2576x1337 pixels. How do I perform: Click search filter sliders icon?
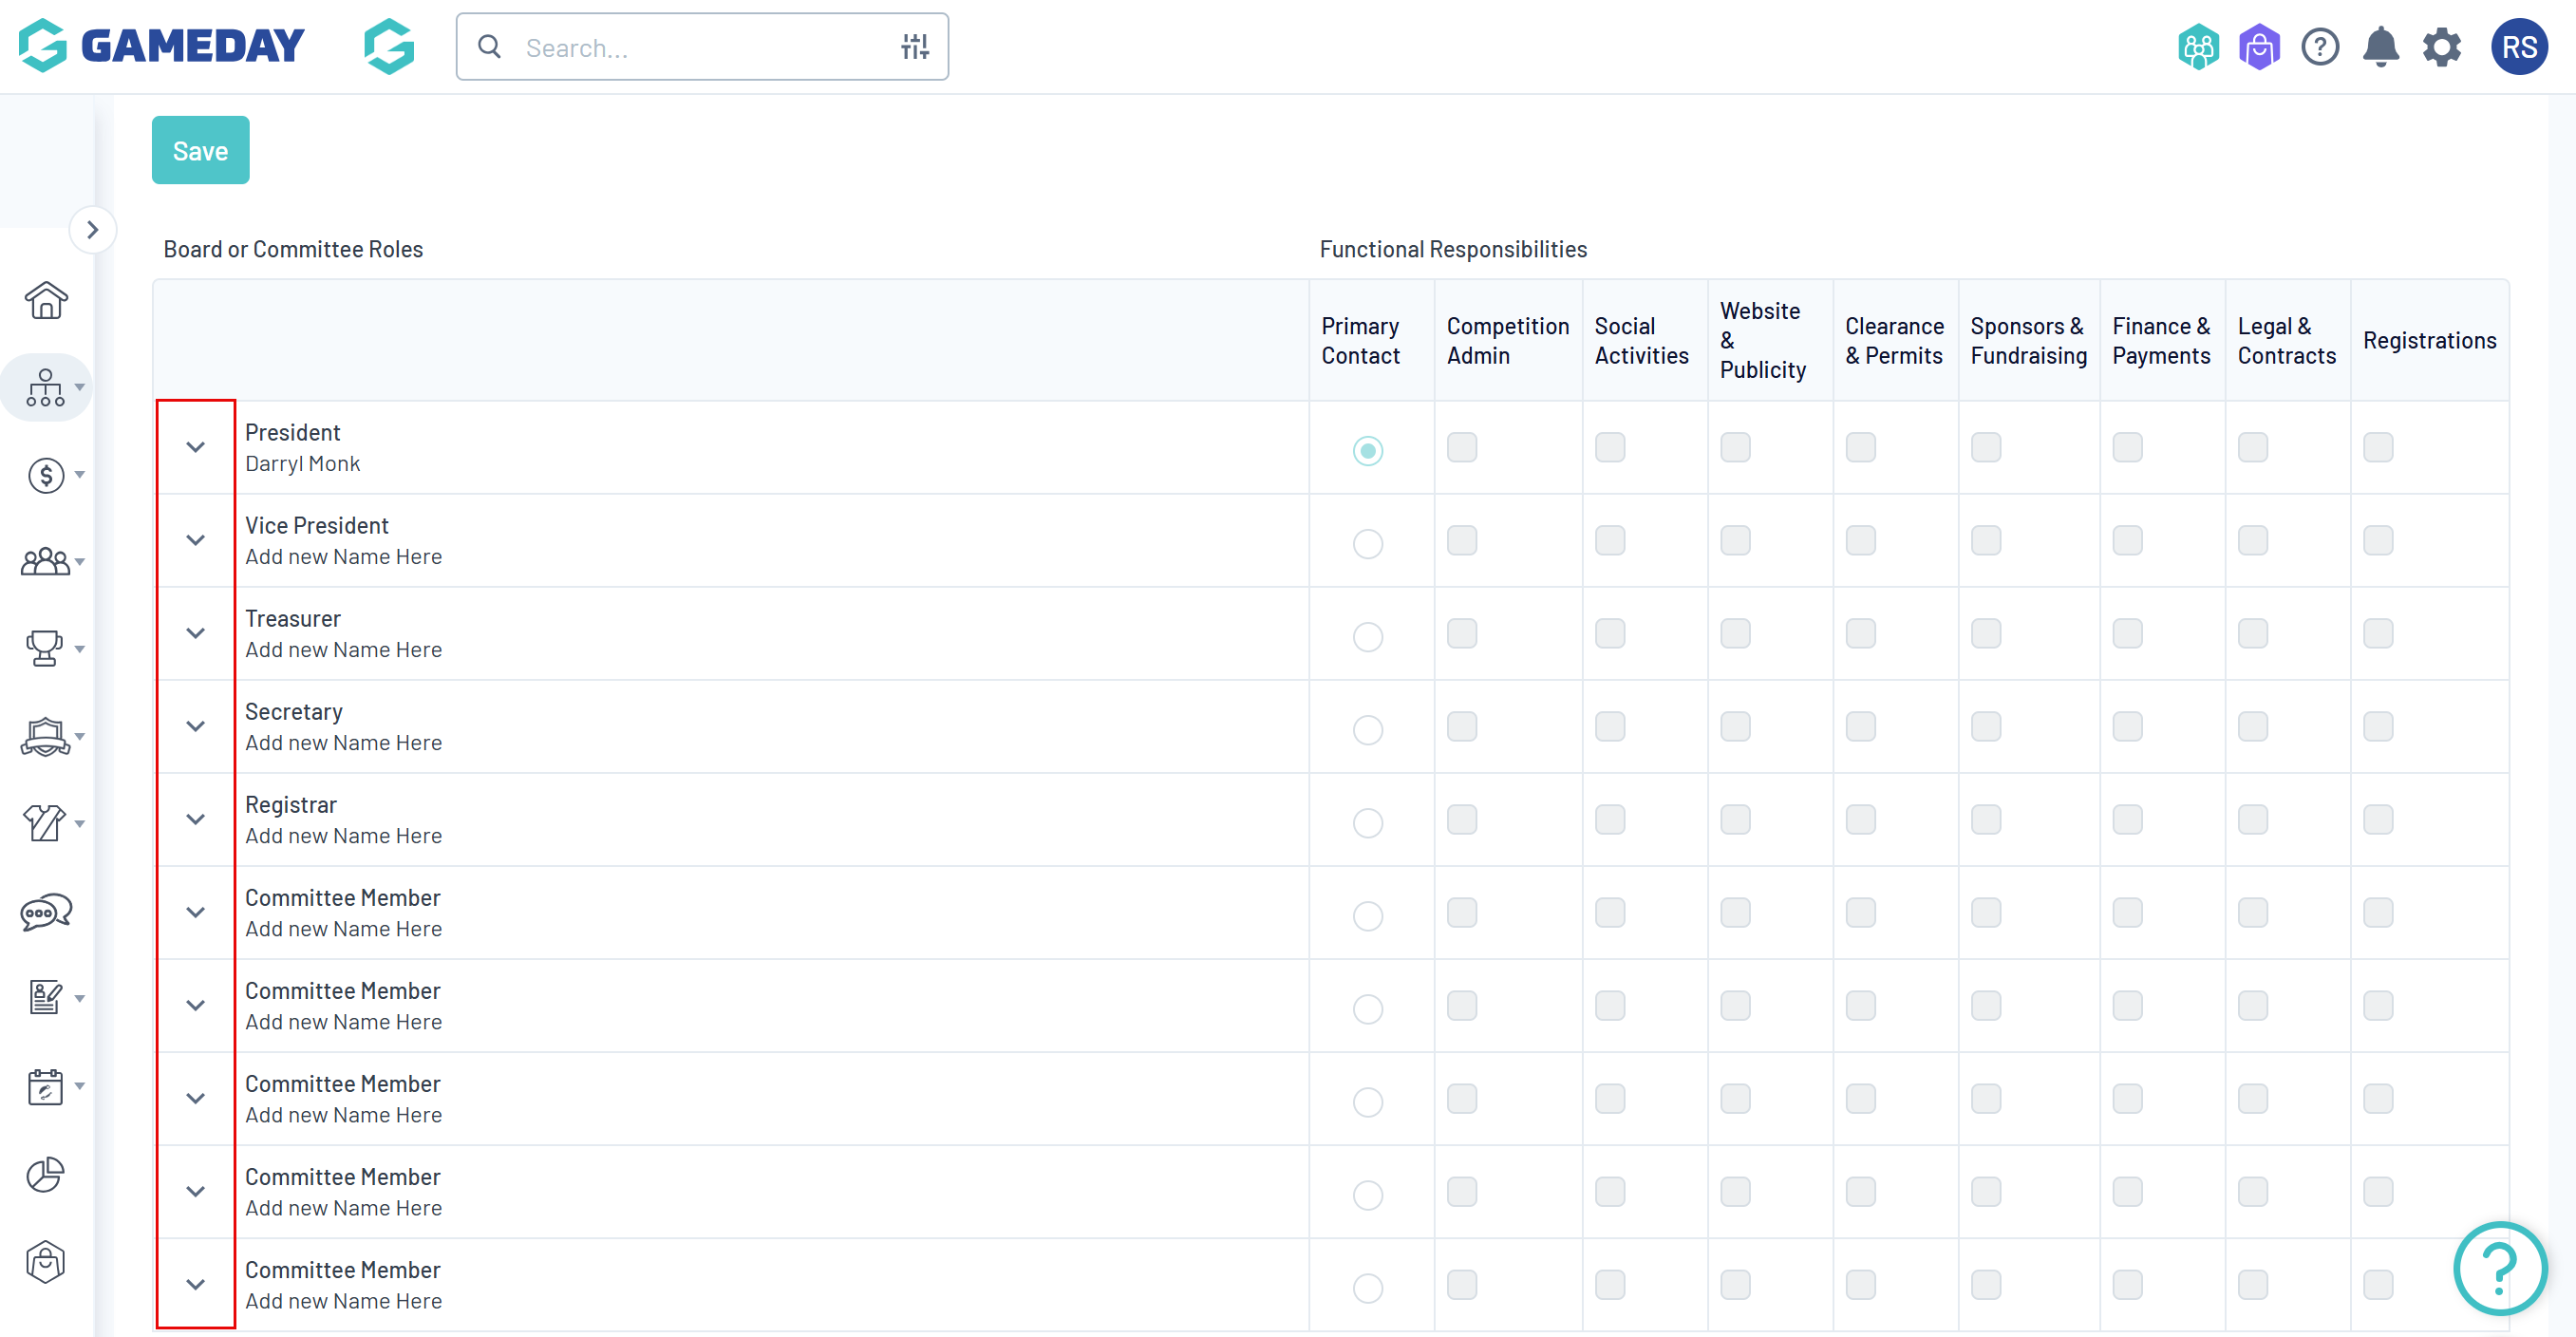tap(914, 47)
